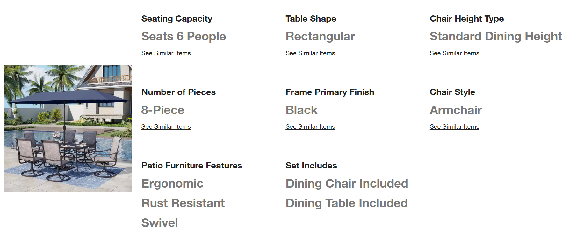Click See Similar Items under Seating Capacity
The height and width of the screenshot is (232, 569).
click(166, 53)
